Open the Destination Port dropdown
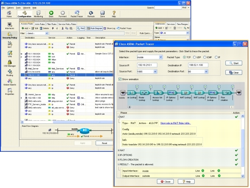250x188 pixels. point(206,72)
